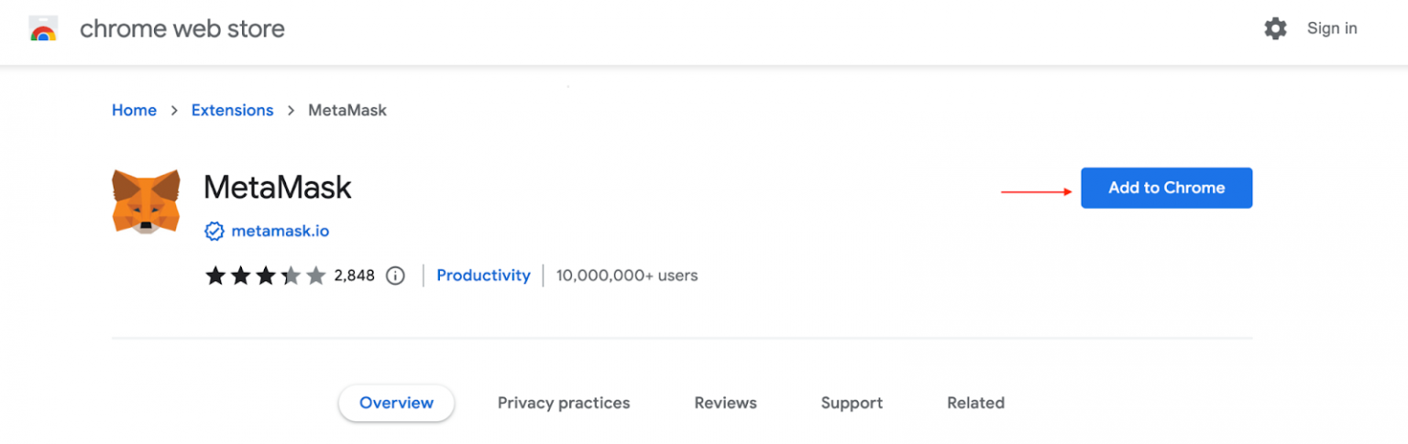Switch to the Support tab
1408x444 pixels.
coord(852,403)
